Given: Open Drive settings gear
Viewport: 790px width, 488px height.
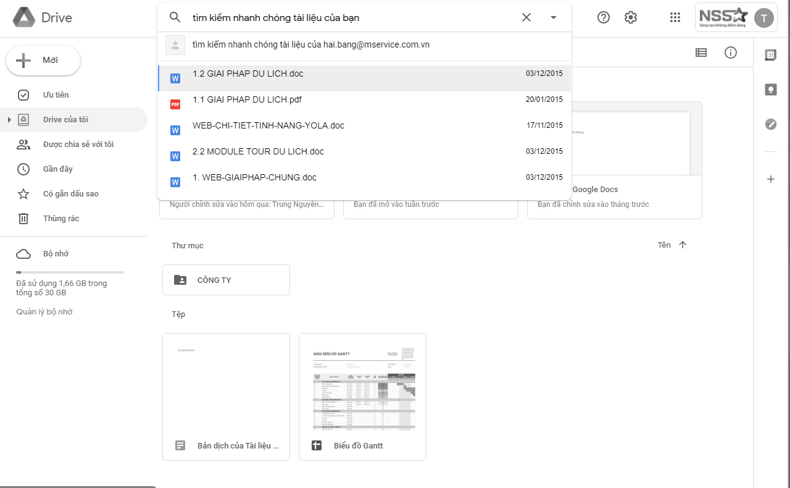Looking at the screenshot, I should tap(630, 17).
